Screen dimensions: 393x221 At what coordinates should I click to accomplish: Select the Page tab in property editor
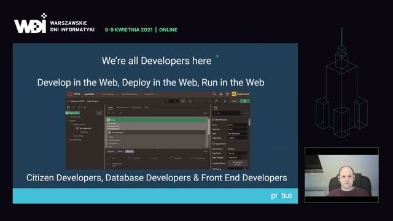216,107
